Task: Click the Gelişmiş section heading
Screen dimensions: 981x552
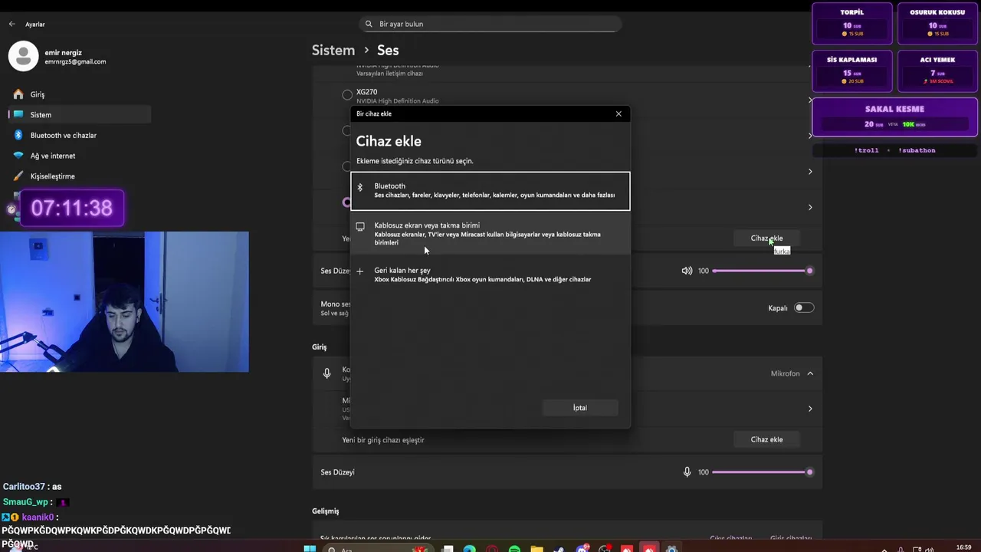Action: 326,511
